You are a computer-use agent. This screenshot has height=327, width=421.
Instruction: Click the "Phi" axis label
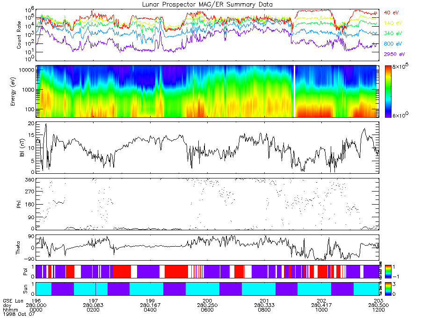click(x=19, y=205)
